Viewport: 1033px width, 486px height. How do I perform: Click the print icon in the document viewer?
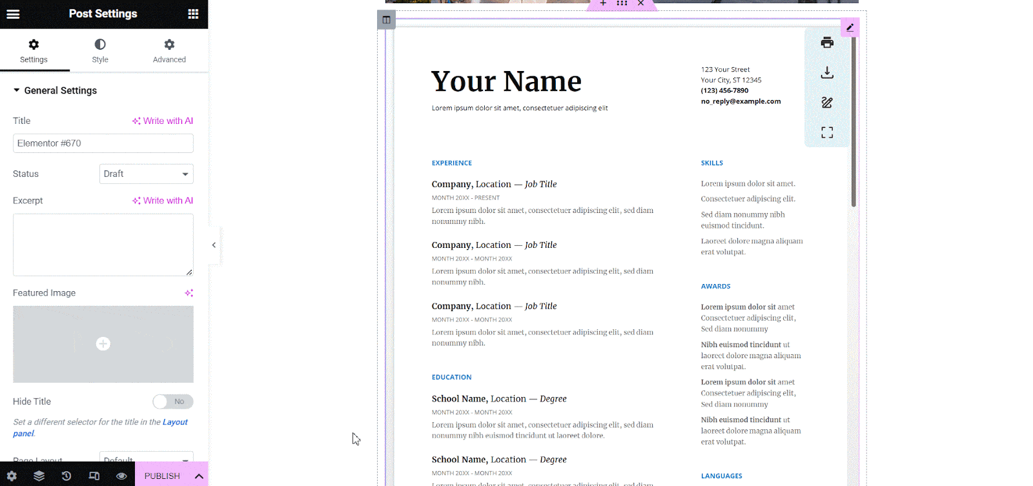click(827, 43)
